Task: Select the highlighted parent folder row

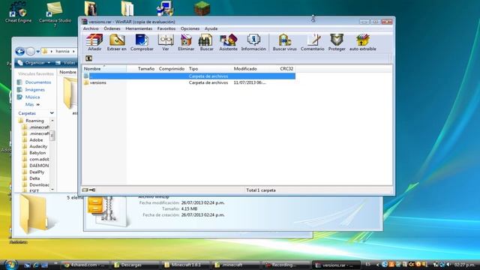Action: pos(189,76)
